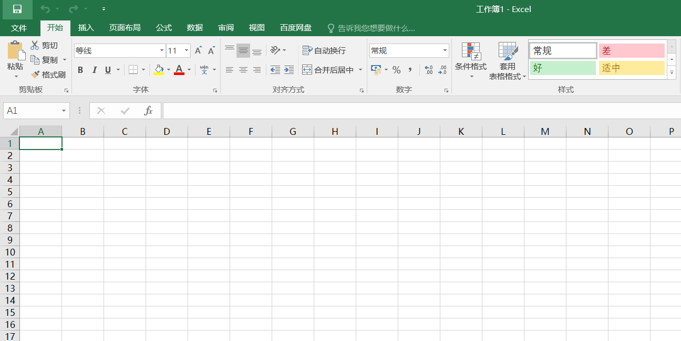The image size is (681, 341).
Task: Switch to the Formulas (公式) tab
Action: (x=164, y=28)
